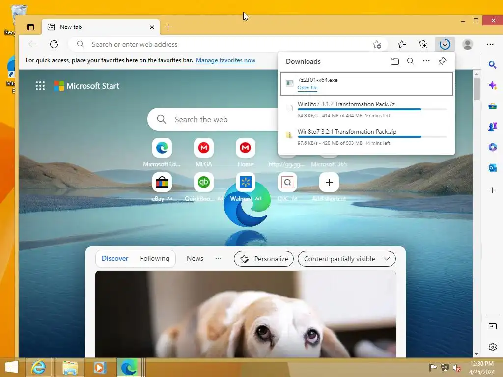503x377 pixels.
Task: Click Manage favorites now link
Action: (x=225, y=60)
